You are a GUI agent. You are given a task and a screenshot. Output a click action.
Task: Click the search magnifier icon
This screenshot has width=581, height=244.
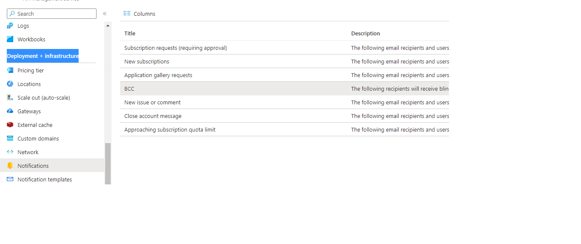click(x=12, y=14)
